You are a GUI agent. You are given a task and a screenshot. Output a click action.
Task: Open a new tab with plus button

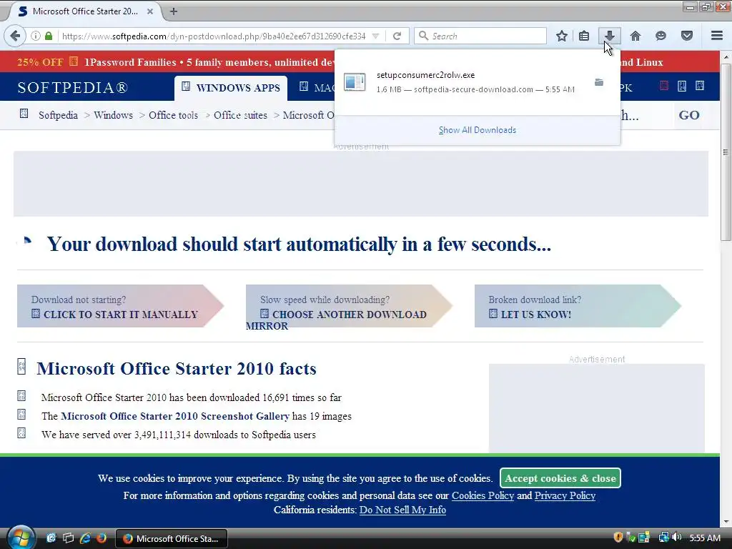coord(174,11)
